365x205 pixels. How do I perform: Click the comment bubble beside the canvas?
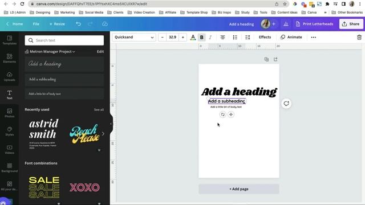point(286,104)
